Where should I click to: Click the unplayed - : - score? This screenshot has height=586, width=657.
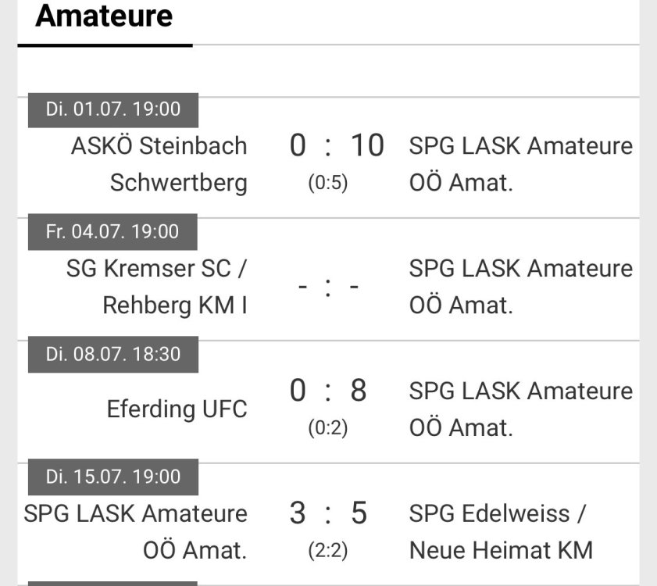328,286
